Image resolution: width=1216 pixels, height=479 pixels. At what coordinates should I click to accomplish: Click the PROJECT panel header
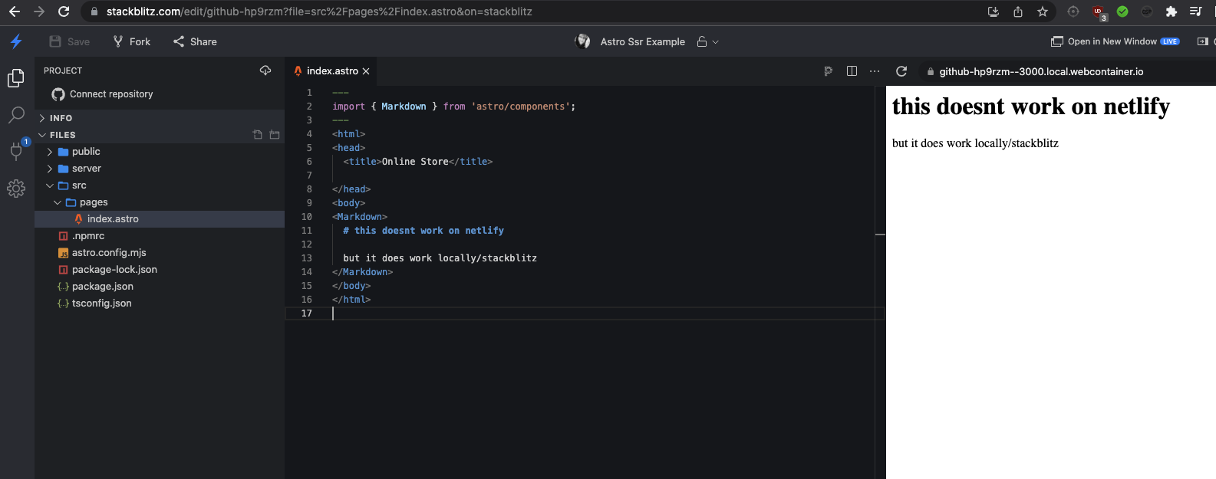click(x=63, y=71)
